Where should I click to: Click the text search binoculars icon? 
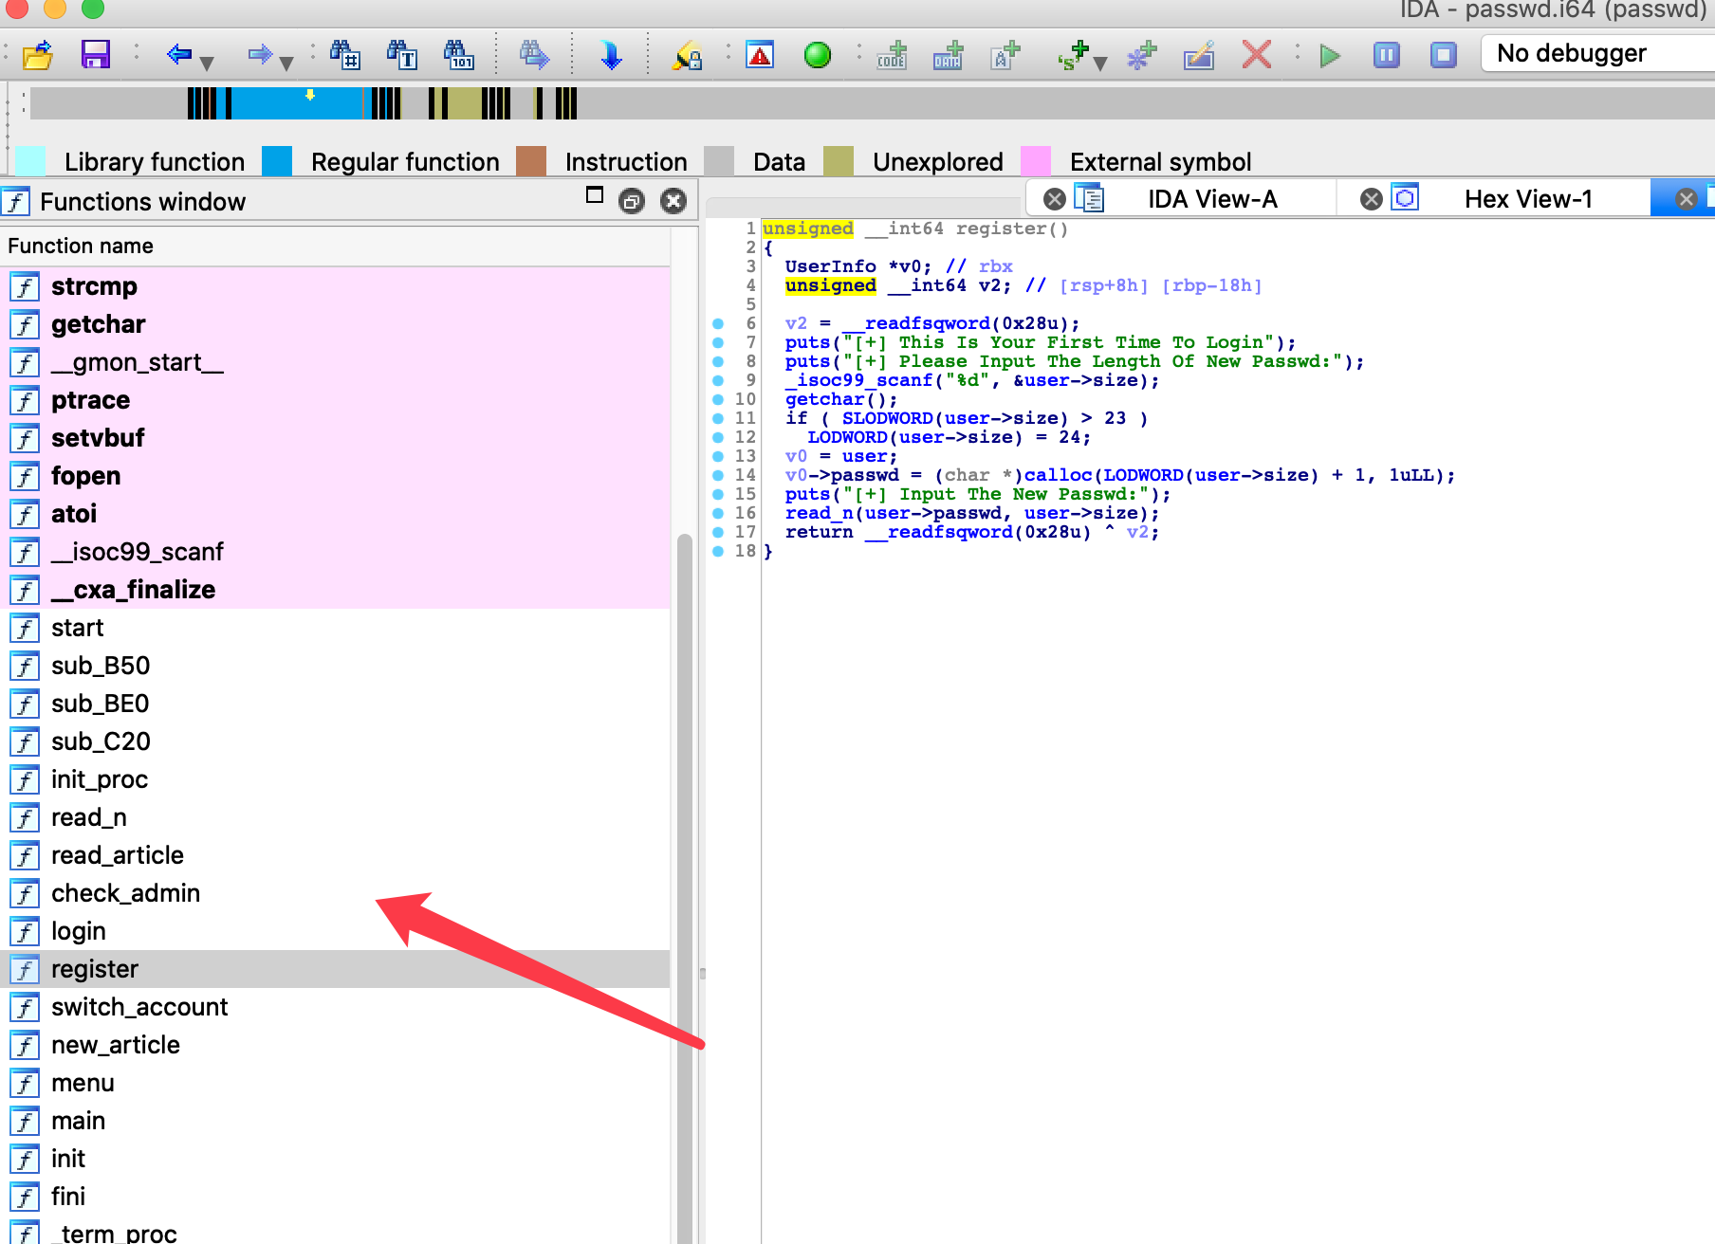coord(402,55)
